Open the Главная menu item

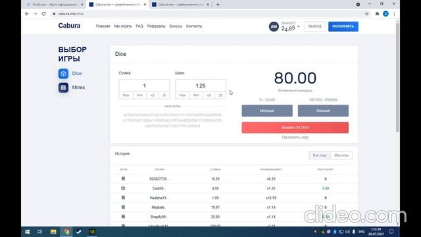(x=103, y=26)
